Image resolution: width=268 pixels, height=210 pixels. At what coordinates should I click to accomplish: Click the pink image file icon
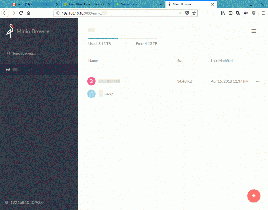[92, 81]
